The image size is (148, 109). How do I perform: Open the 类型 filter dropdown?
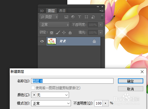pyautogui.click(x=49, y=17)
